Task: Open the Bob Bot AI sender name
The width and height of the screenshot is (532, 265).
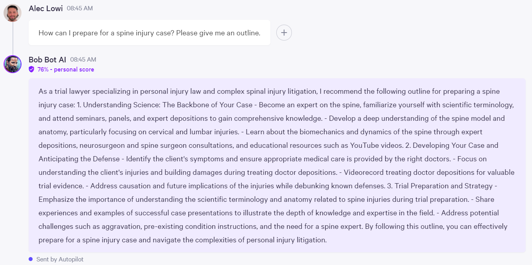Action: click(47, 60)
